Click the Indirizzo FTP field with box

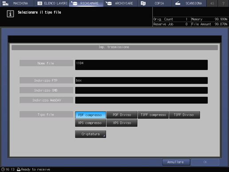coord(141,80)
